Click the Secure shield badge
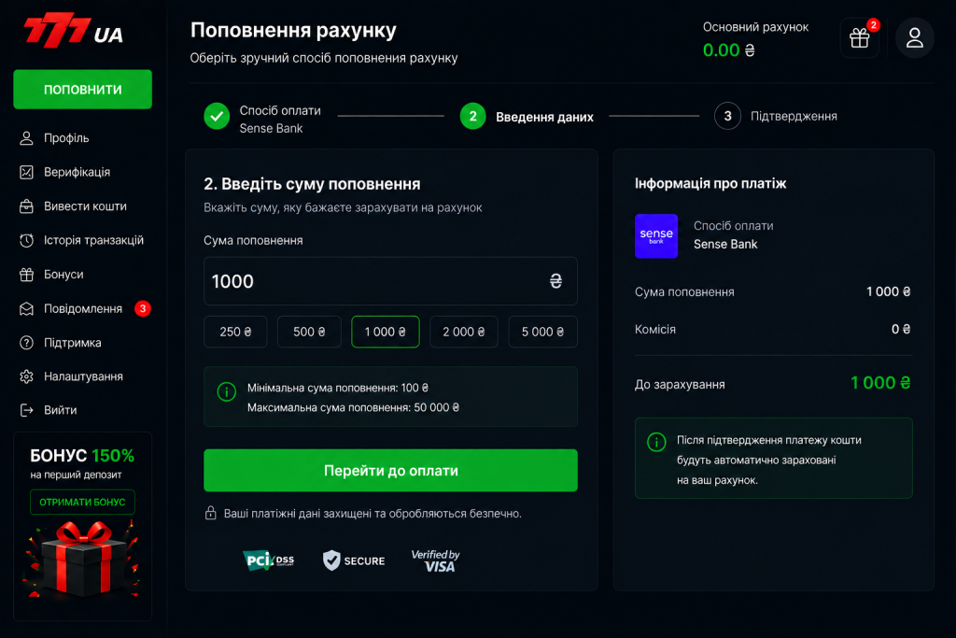The height and width of the screenshot is (638, 956). 354,560
